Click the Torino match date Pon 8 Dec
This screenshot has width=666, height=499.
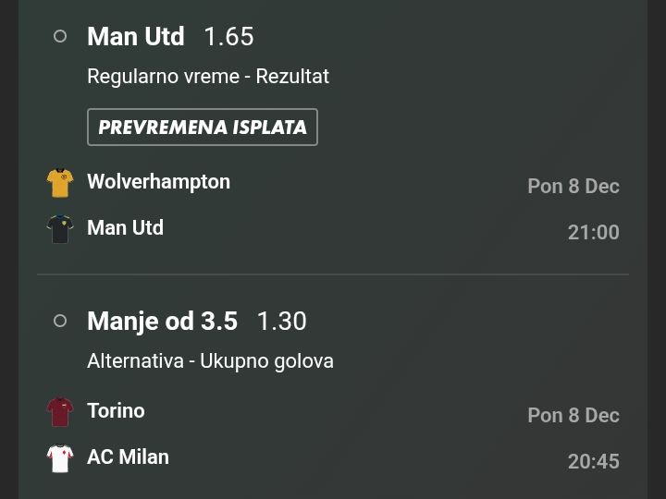(x=573, y=416)
